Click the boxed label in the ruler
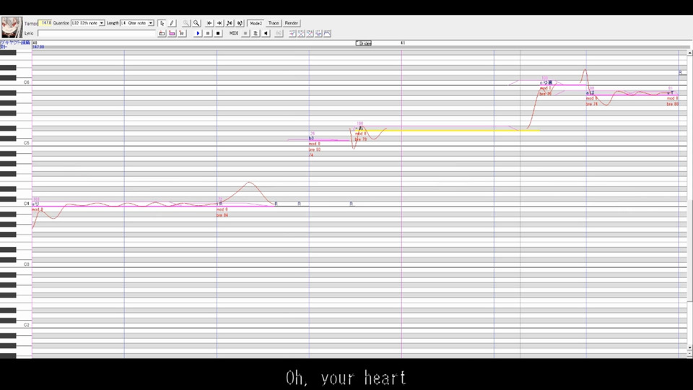This screenshot has height=390, width=693. pyautogui.click(x=364, y=43)
